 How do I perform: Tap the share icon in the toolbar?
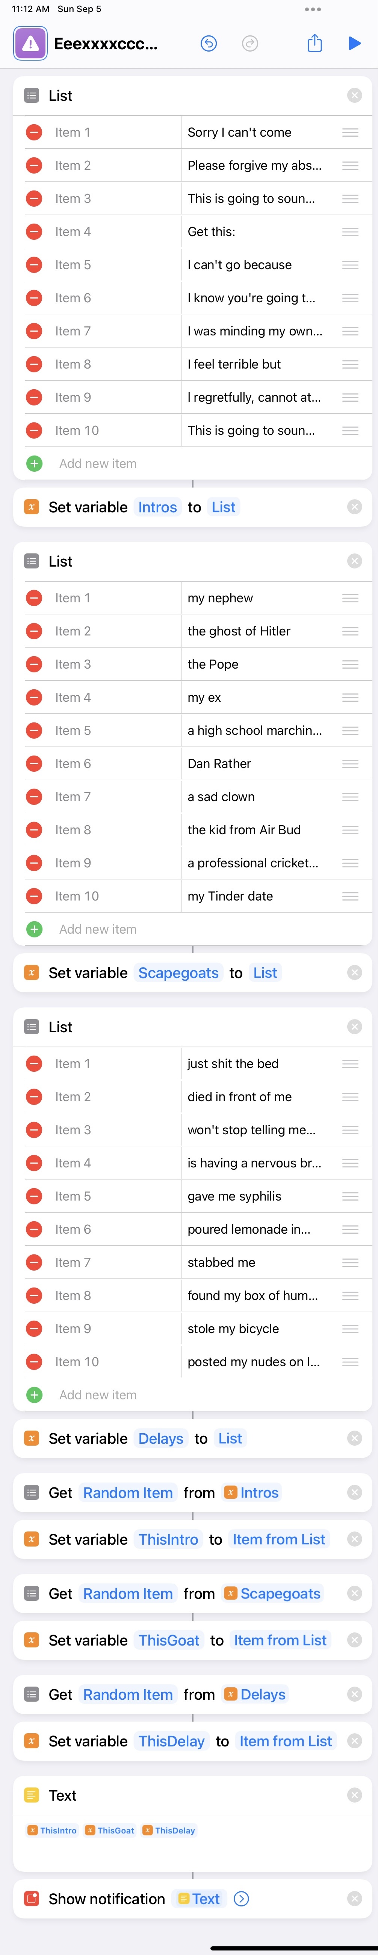click(314, 43)
